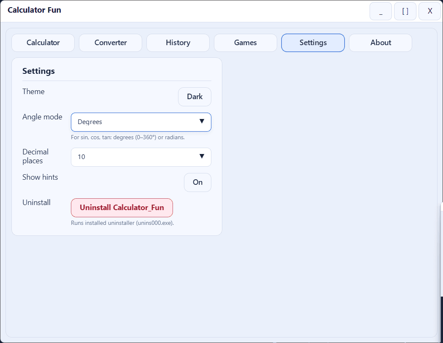Click the Angle mode label
The image size is (443, 343).
click(x=42, y=117)
